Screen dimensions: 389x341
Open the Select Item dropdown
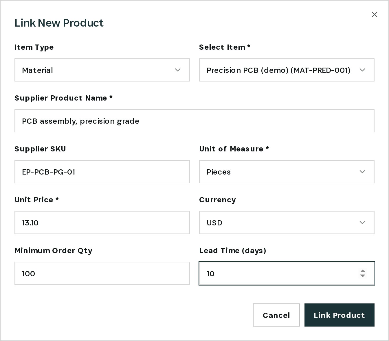click(287, 70)
